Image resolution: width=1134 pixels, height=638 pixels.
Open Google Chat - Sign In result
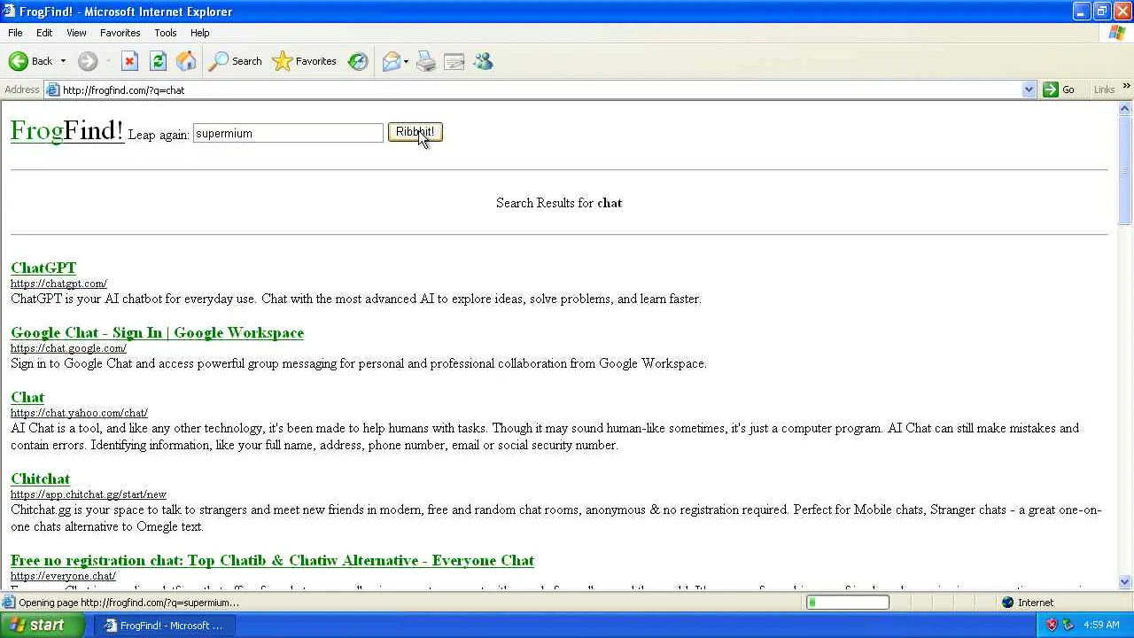tap(157, 332)
